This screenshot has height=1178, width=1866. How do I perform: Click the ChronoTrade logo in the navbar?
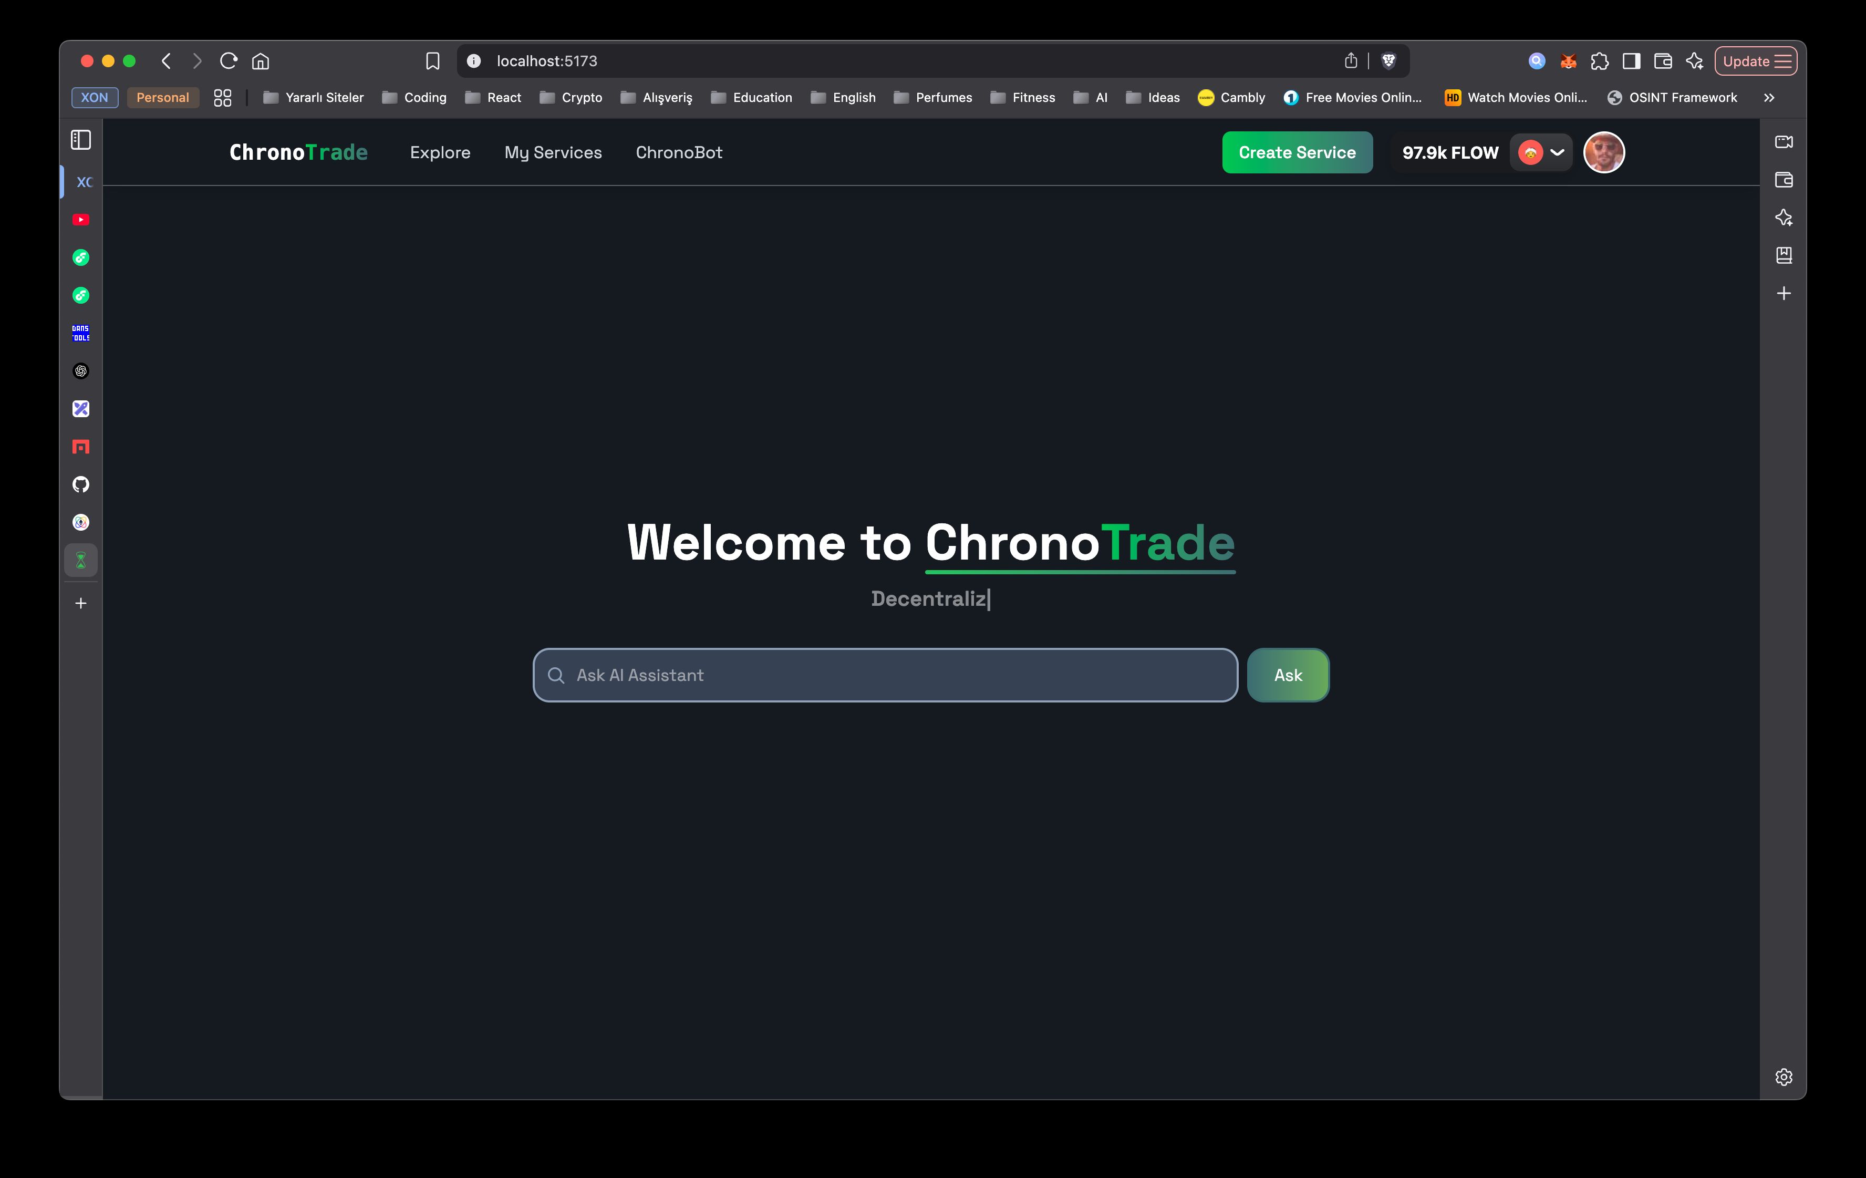tap(298, 152)
